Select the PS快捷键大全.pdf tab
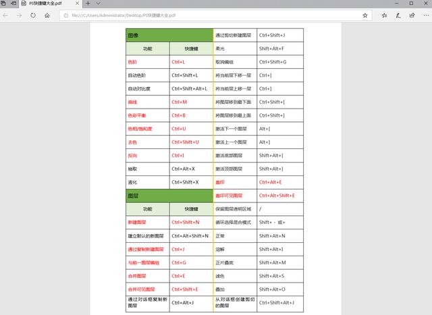Image resolution: width=432 pixels, height=315 pixels. point(50,3)
